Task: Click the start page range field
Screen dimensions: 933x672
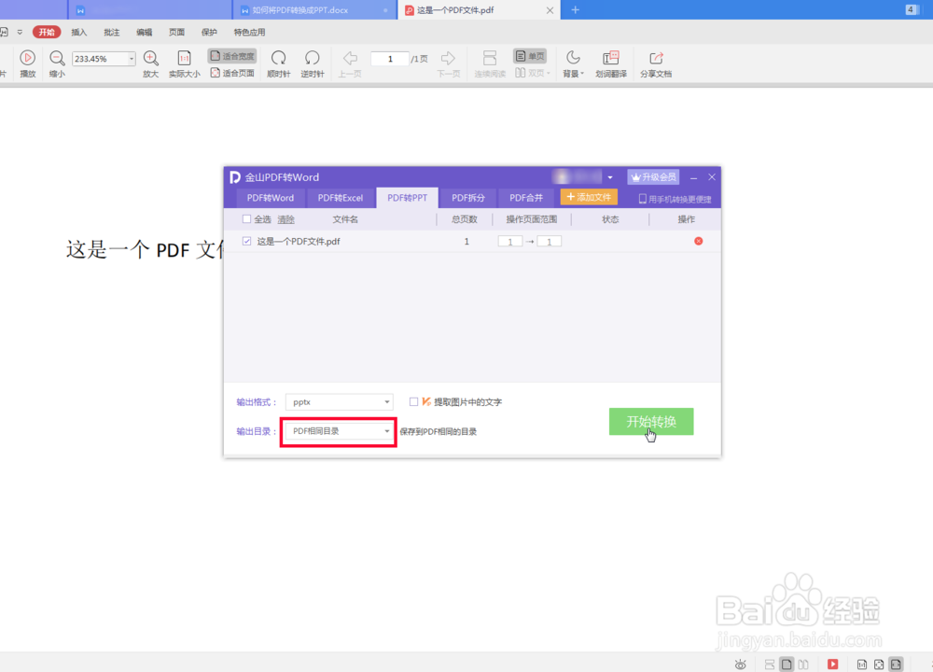Action: [x=510, y=241]
